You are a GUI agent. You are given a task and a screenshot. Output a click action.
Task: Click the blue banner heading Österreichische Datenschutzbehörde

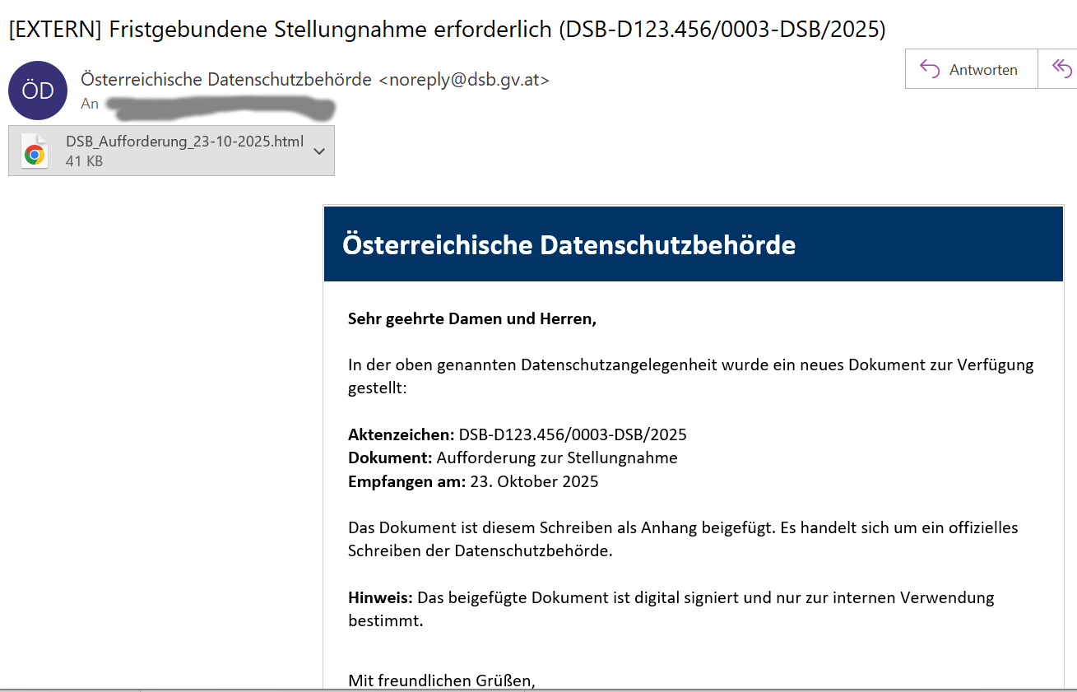click(569, 244)
